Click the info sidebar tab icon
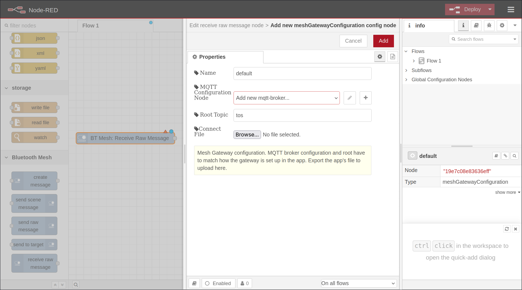 463,26
